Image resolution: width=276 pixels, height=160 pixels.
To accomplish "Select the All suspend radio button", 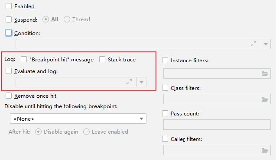I will [45, 19].
